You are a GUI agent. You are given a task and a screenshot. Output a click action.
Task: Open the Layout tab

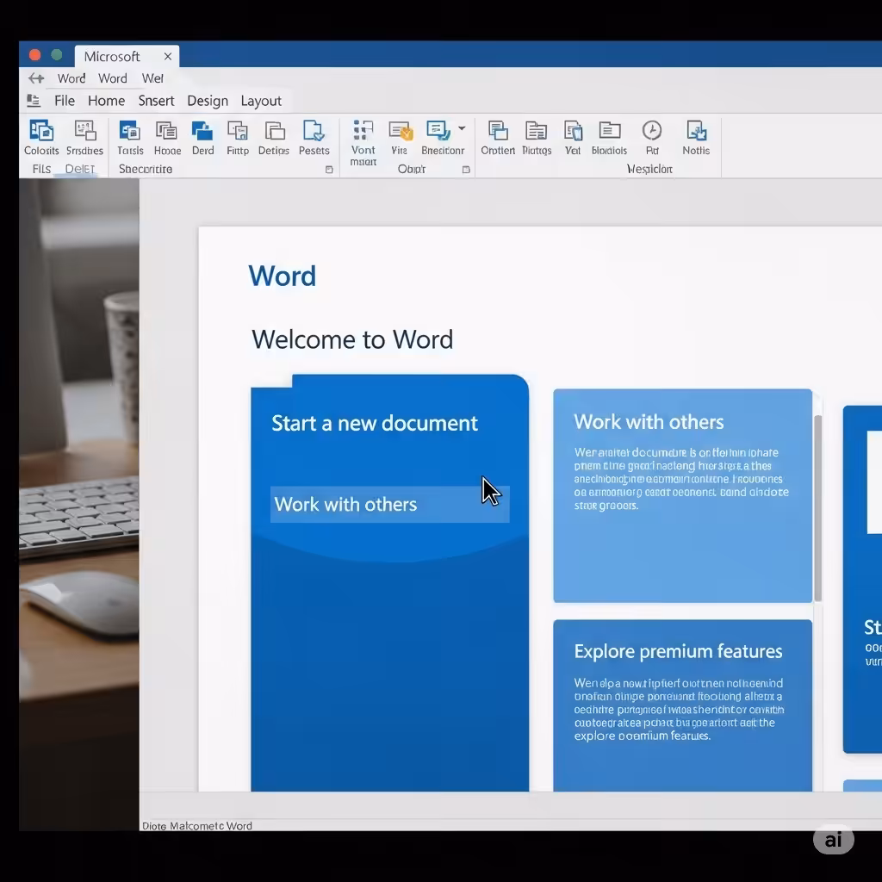(x=261, y=101)
